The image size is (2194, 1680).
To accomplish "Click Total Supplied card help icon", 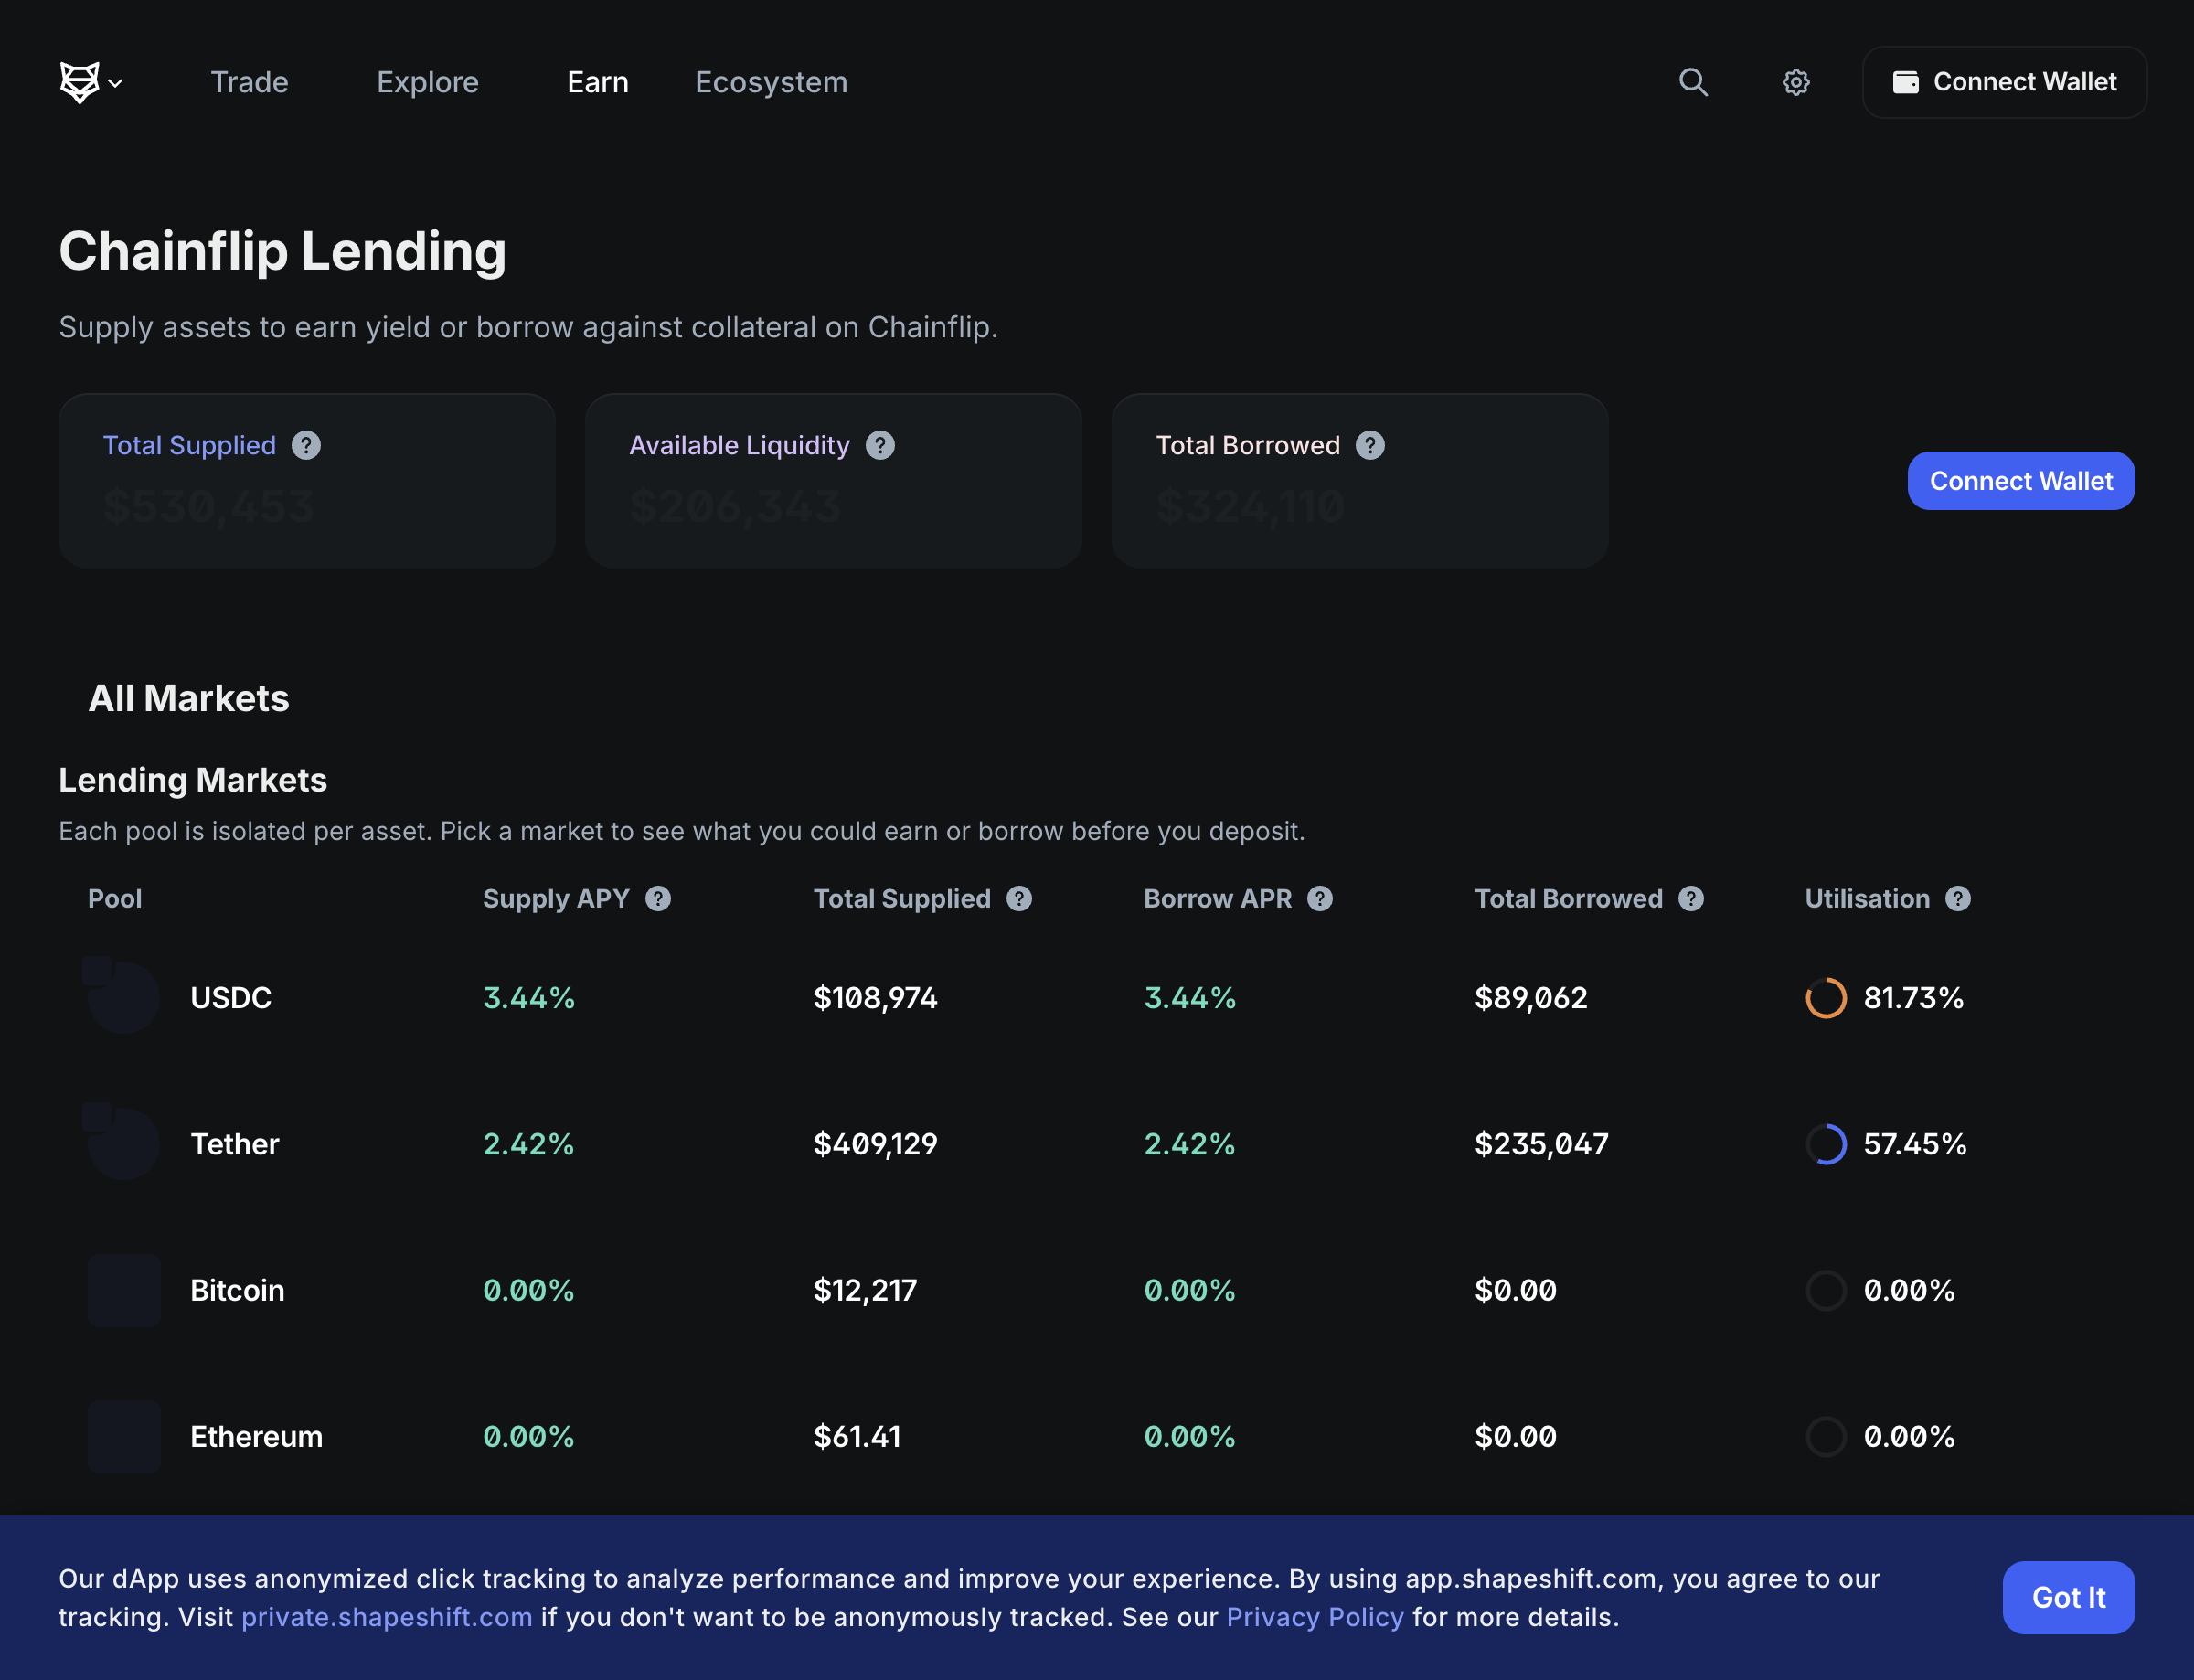I will (306, 445).
